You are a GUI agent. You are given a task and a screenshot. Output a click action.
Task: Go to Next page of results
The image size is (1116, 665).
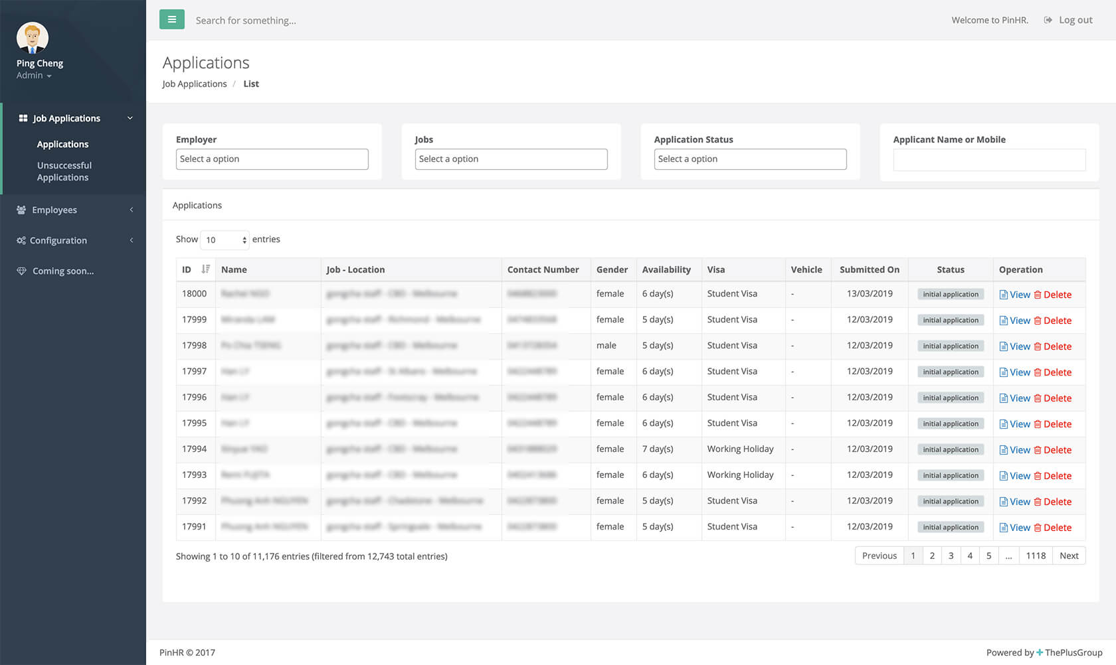[x=1068, y=555]
